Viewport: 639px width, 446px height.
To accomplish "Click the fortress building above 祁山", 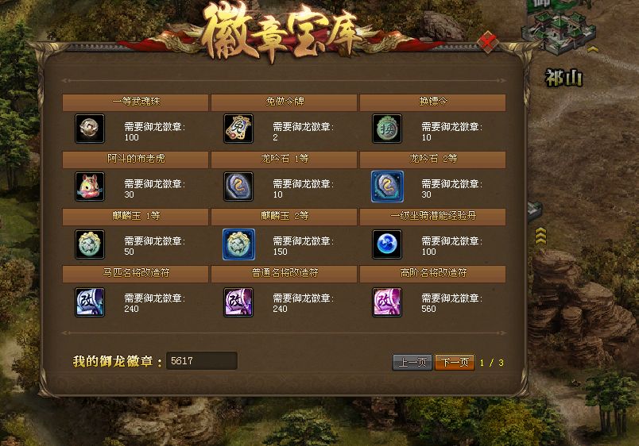I will point(560,29).
